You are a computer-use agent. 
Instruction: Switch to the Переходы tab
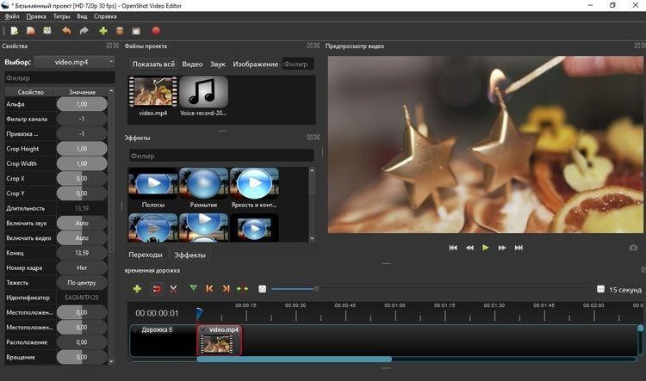click(146, 255)
